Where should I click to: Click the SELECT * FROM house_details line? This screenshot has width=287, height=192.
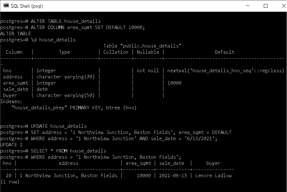[53, 151]
